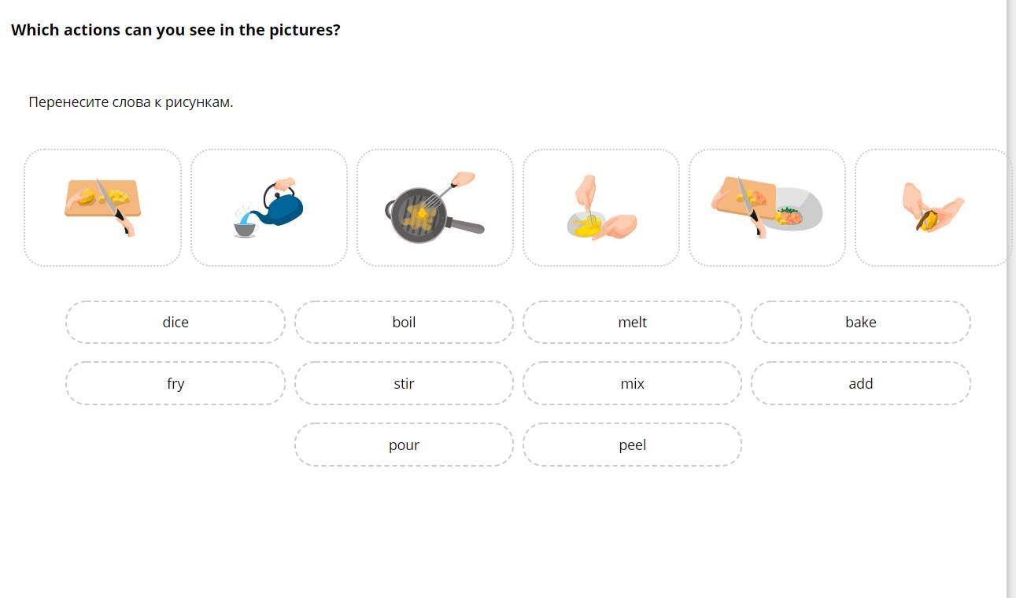Screen dimensions: 1016x598
Task: Click the empty area below the word chips
Action: click(x=504, y=535)
